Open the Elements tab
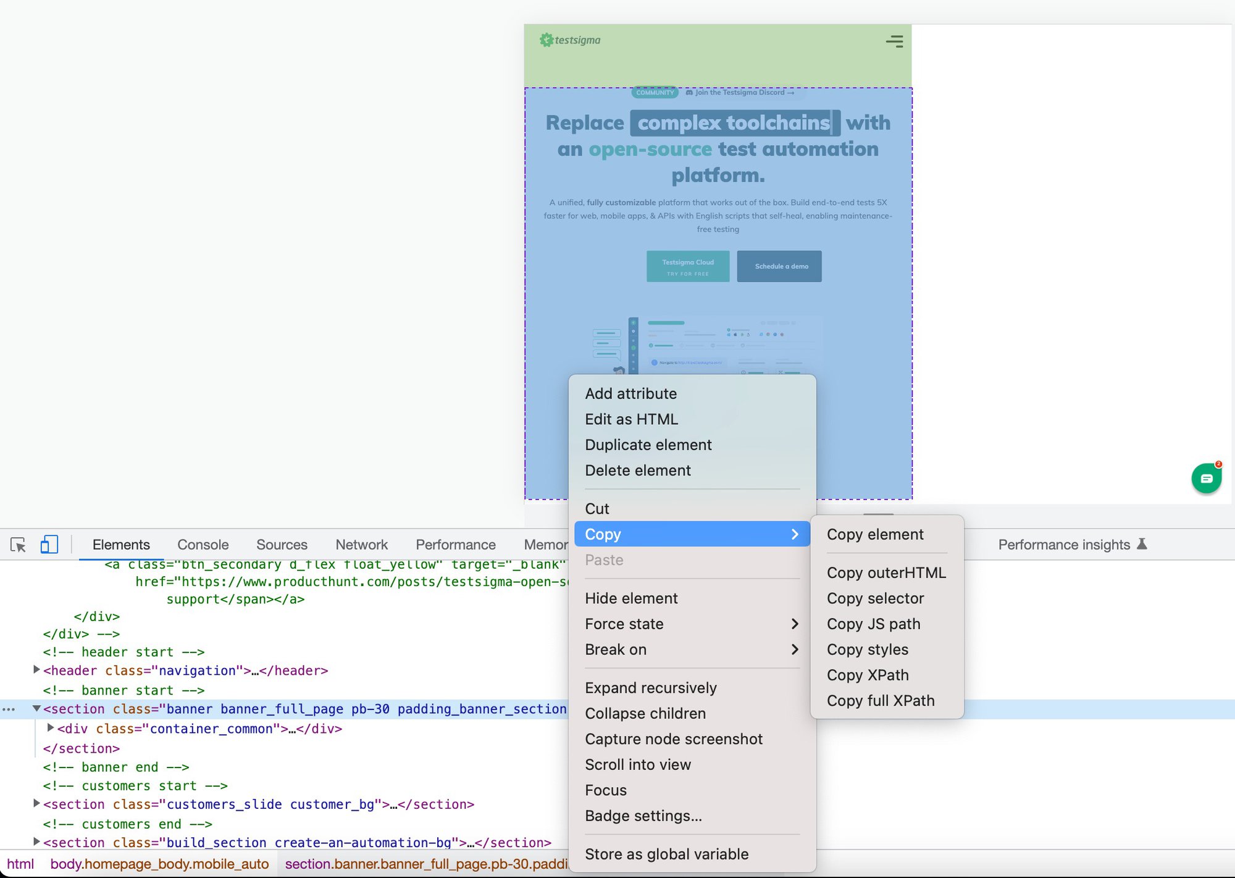The image size is (1235, 878). tap(121, 545)
